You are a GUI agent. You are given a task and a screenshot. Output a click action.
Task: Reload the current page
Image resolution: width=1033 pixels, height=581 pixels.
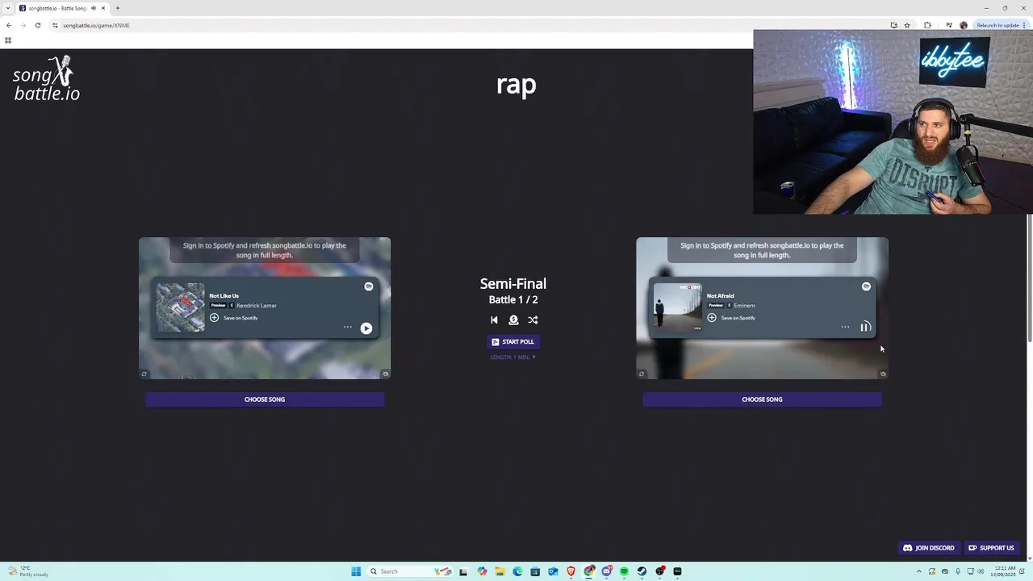click(37, 25)
